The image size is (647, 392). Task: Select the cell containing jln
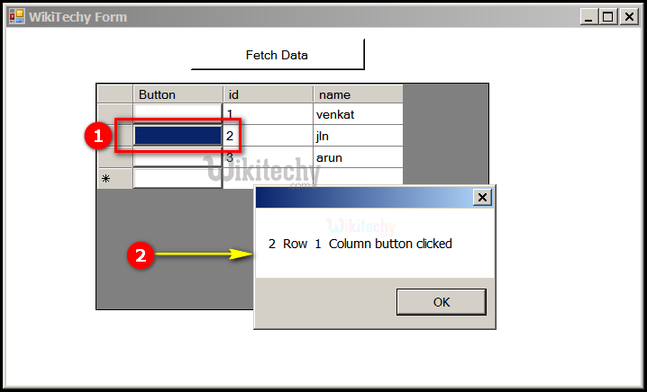pos(358,136)
